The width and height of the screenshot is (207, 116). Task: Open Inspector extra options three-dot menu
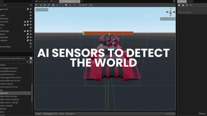[191, 5]
